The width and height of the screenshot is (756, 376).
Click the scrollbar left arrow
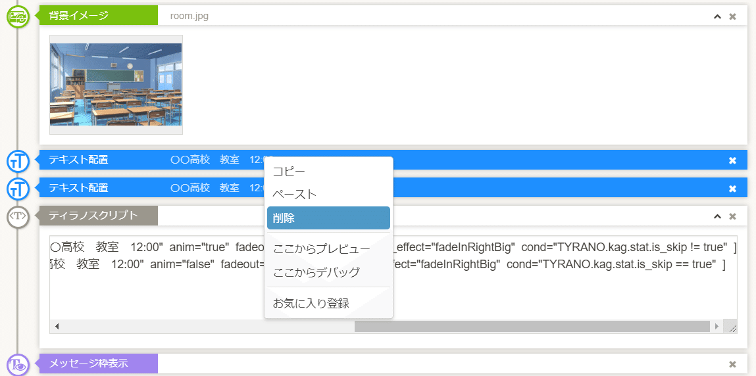coord(57,327)
